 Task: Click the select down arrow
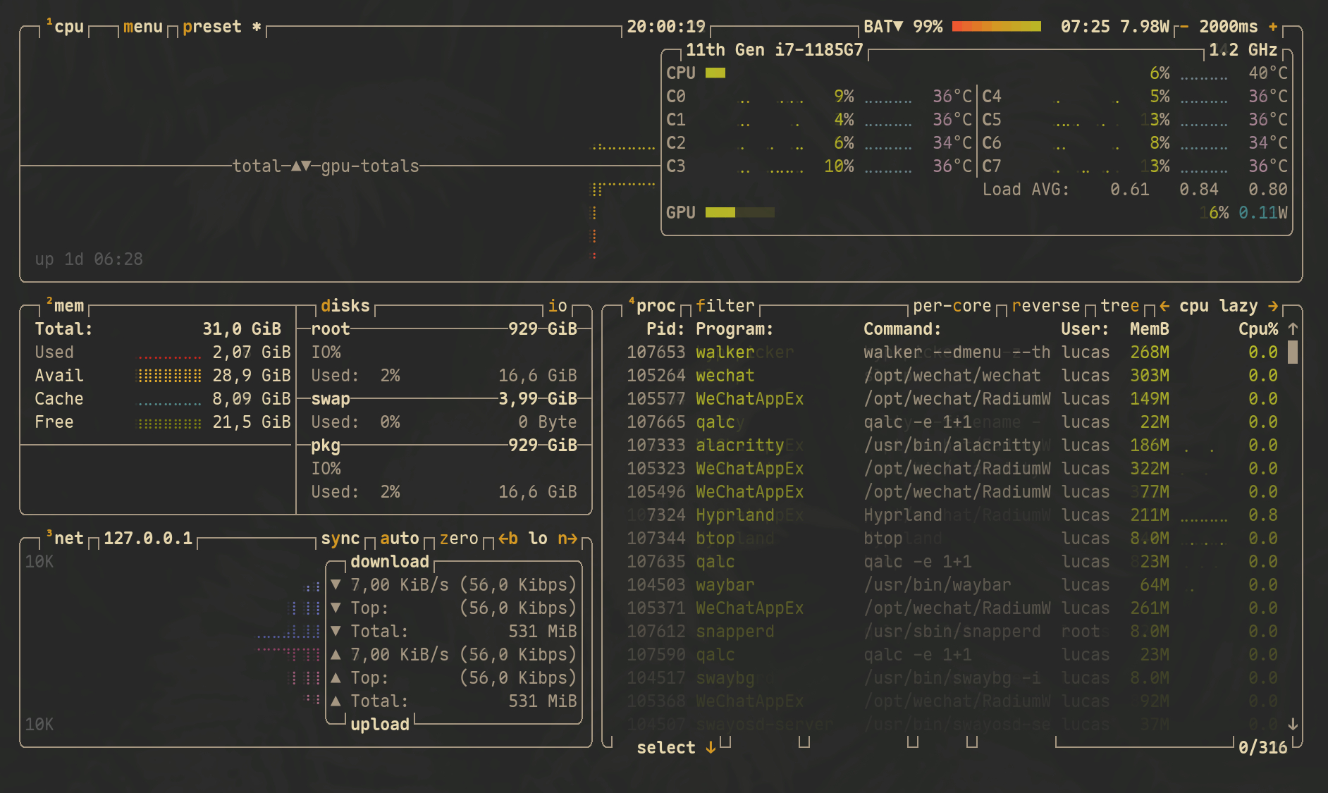pos(711,747)
